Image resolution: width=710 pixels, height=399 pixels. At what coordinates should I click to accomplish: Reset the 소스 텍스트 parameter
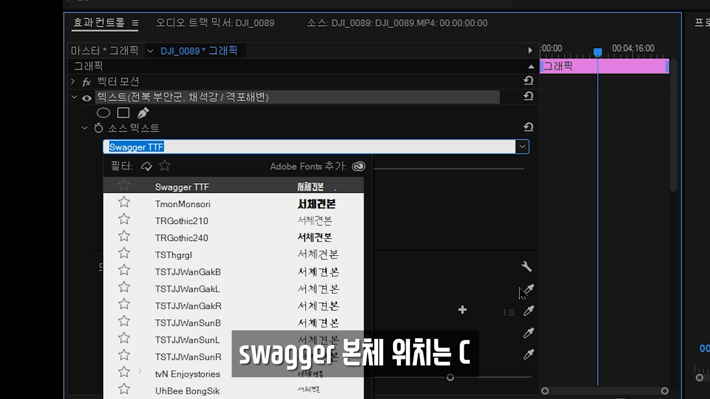pos(528,127)
